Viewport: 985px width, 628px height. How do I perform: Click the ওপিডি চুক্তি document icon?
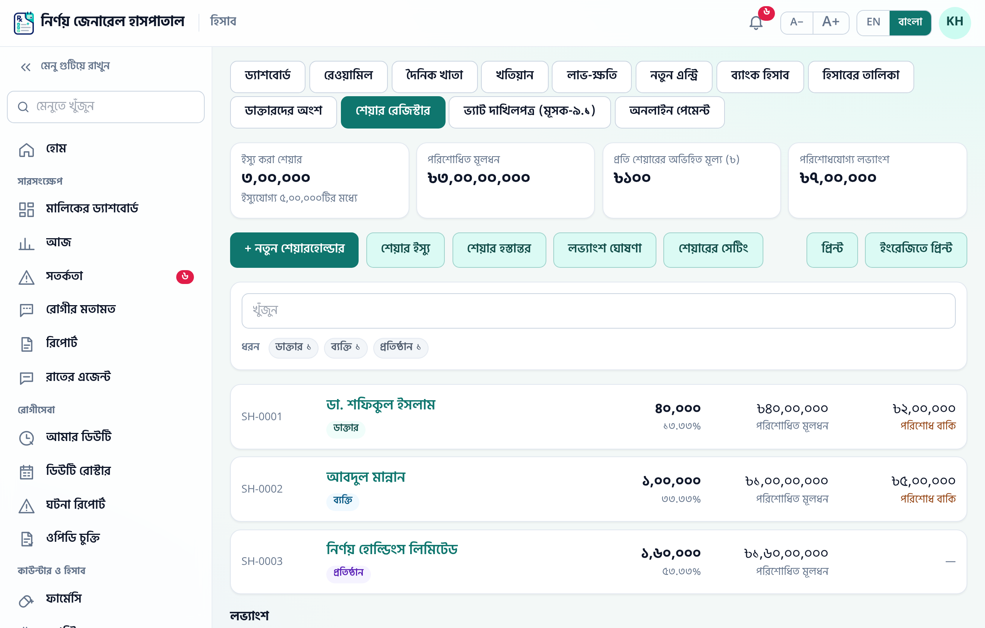point(27,539)
